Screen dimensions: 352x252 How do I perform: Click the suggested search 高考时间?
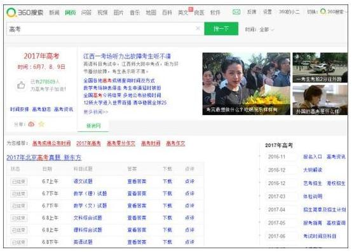tap(151, 143)
